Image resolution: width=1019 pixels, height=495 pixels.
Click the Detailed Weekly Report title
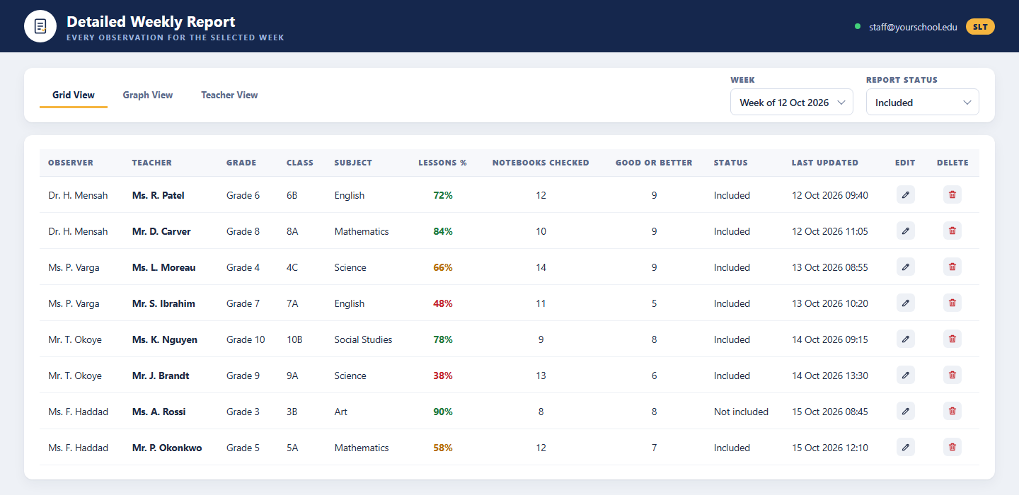(151, 22)
